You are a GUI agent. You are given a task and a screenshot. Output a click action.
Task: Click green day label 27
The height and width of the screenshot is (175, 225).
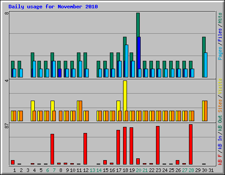click(185, 170)
